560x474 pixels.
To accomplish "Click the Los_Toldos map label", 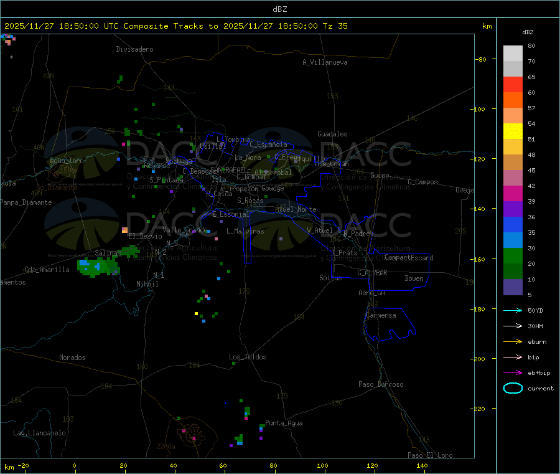I will (248, 357).
